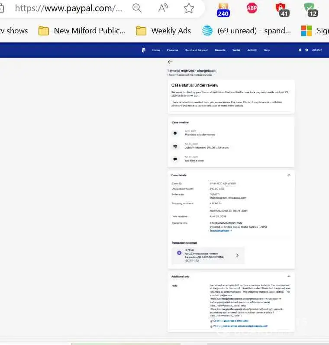Viewport: 329px width, 345px height.
Task: Click the browser zoom out magnifier icon
Action: [x=137, y=8]
